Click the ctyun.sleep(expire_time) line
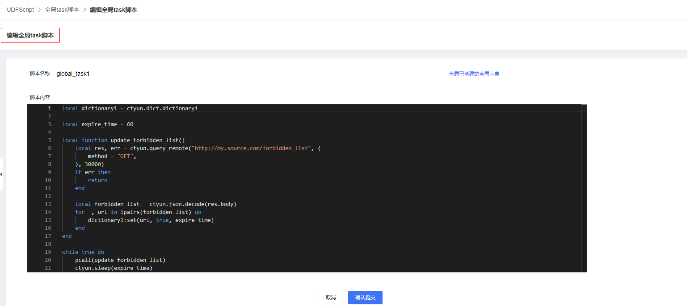The image size is (687, 306). (x=114, y=268)
